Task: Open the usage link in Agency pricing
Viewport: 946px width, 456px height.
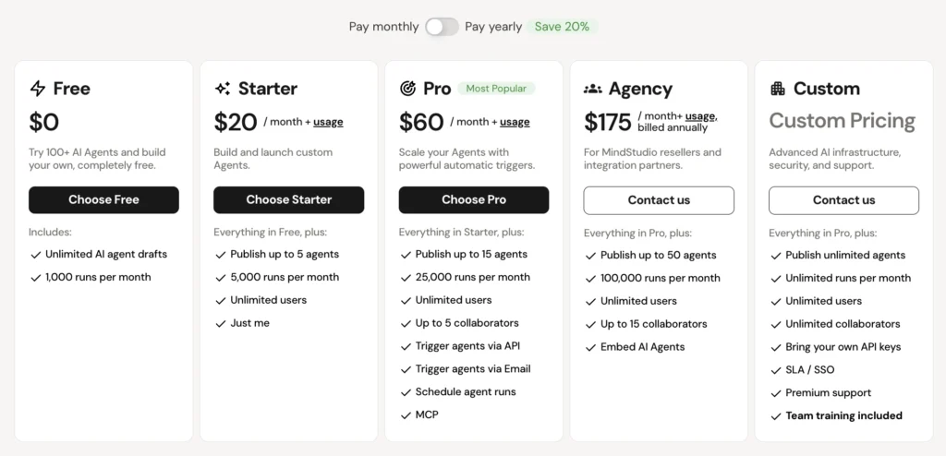Action: pos(699,116)
